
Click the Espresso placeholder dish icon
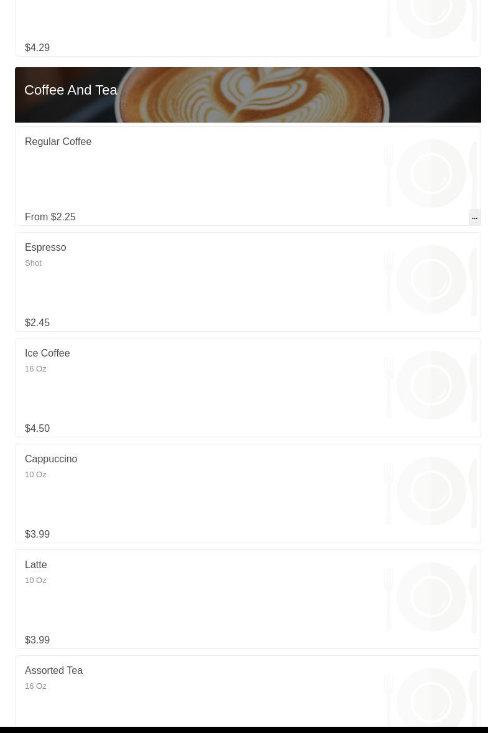coord(431,279)
